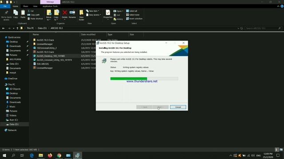The width and height of the screenshot is (284, 159).
Task: Click This PC in the address bar
Action: (x=30, y=28)
